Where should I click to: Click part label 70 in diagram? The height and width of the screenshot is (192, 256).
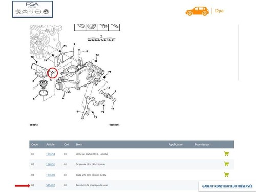point(32,57)
